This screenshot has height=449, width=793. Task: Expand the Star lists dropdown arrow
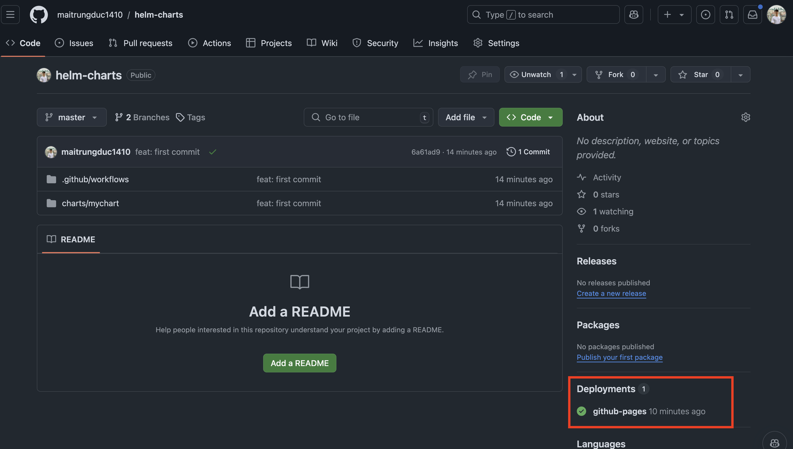[741, 75]
